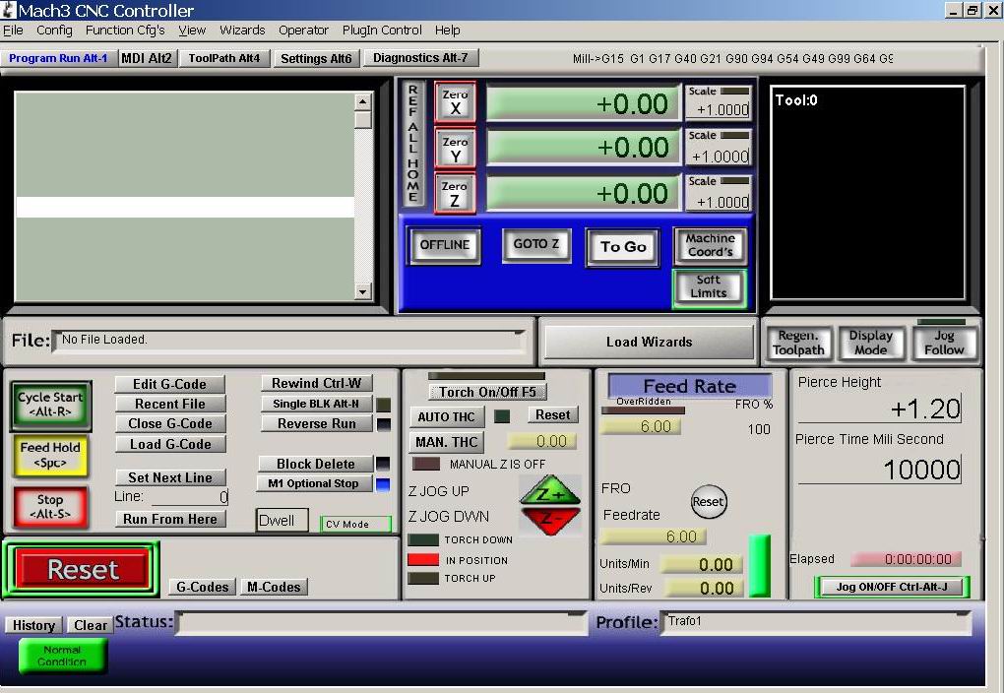The width and height of the screenshot is (1004, 693).
Task: Click the Mach3 title bar app icon
Action: coord(8,10)
